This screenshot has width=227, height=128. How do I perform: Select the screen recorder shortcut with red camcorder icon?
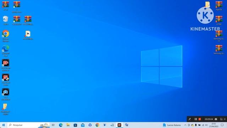coord(6,65)
